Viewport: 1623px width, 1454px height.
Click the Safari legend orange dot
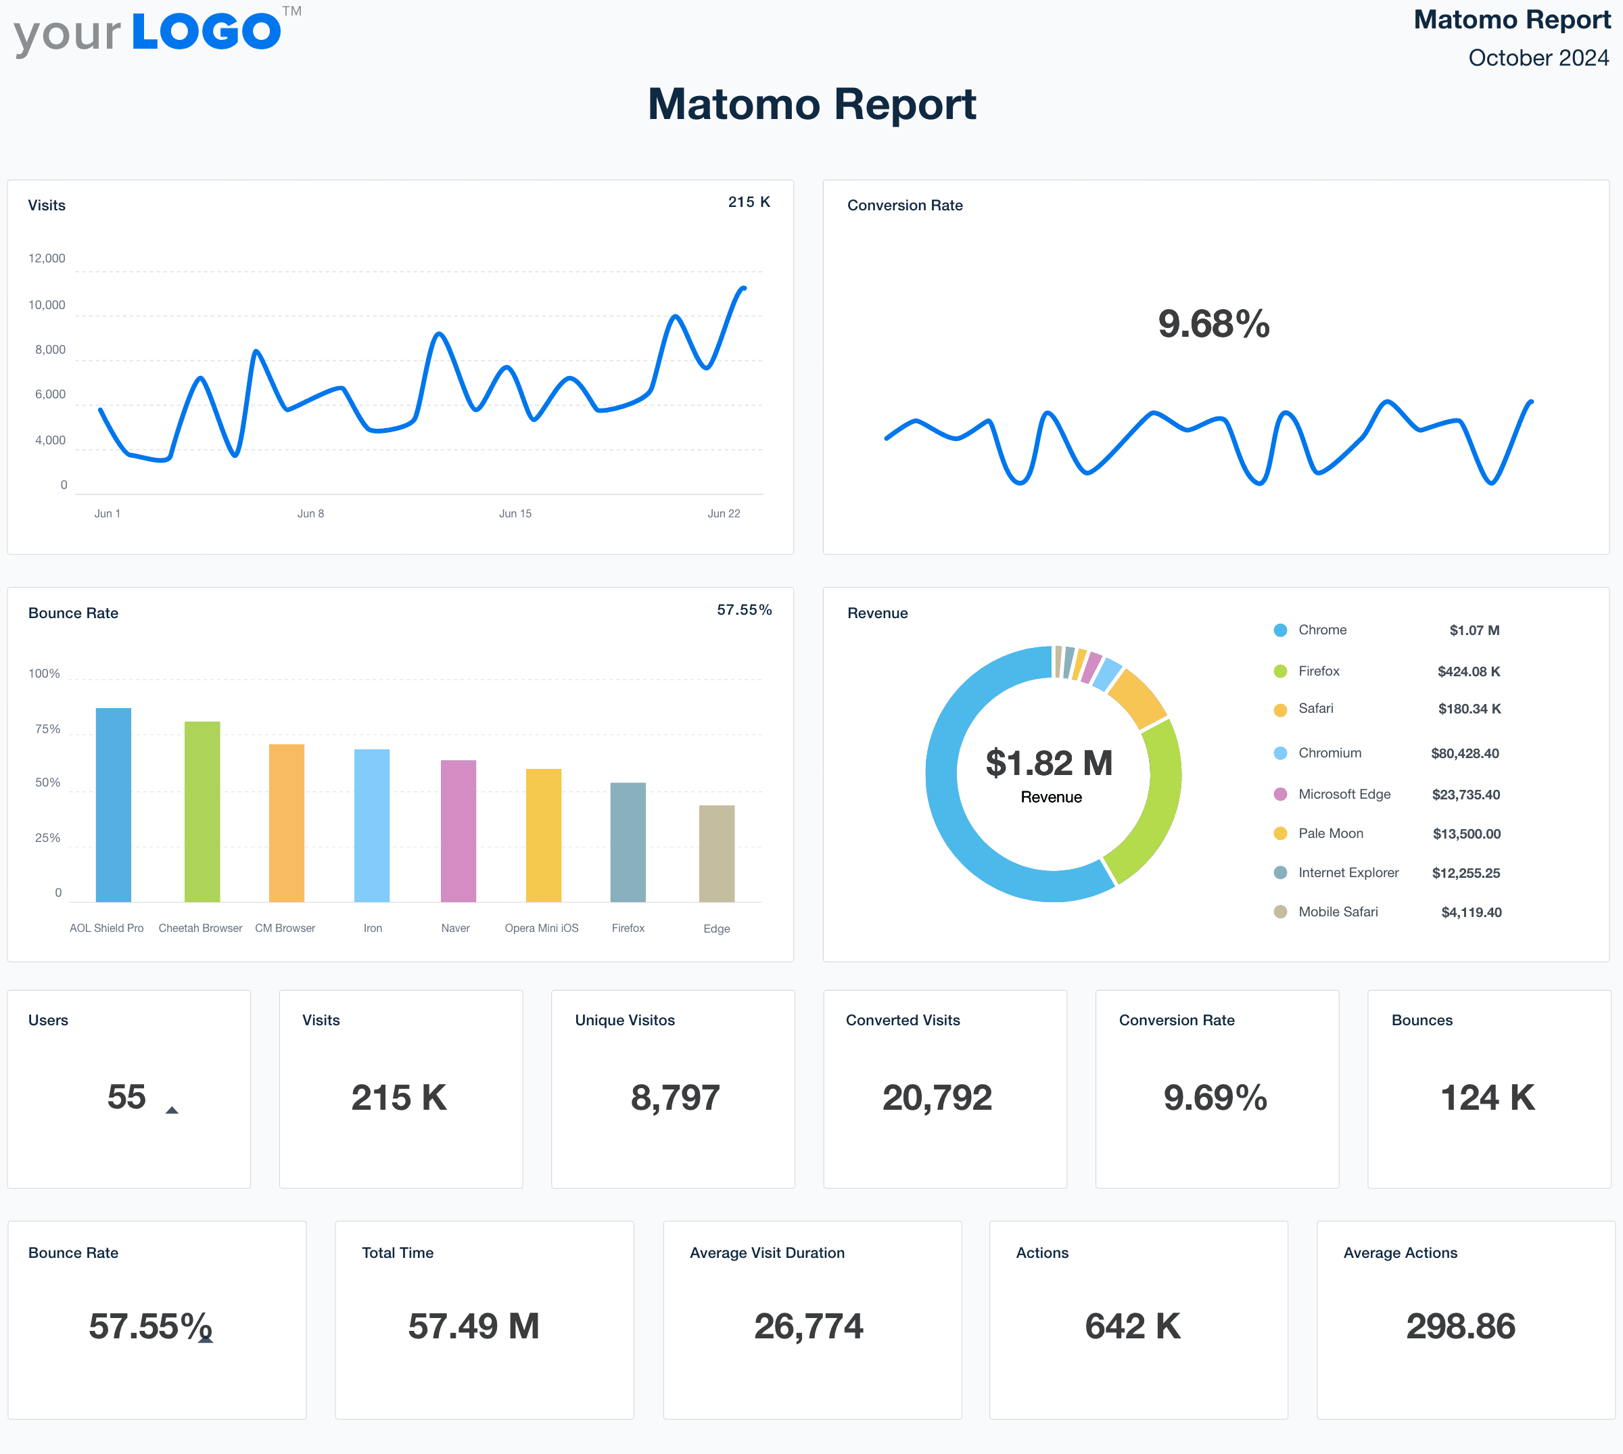(x=1280, y=709)
